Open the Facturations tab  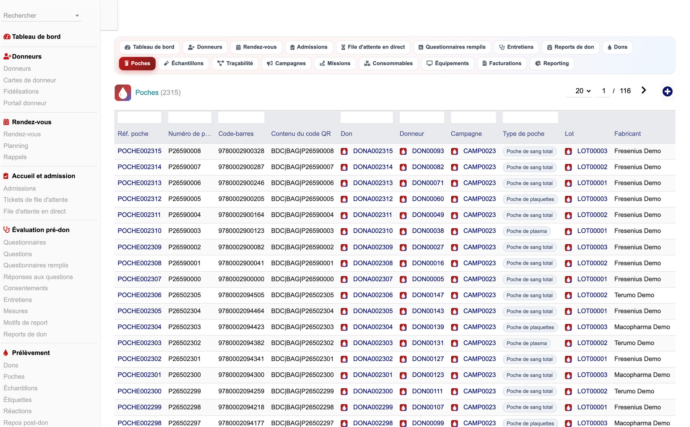(502, 63)
